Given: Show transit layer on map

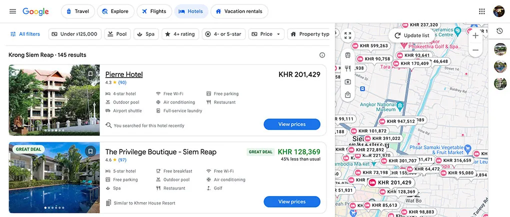Looking at the screenshot, I should 347,55.
